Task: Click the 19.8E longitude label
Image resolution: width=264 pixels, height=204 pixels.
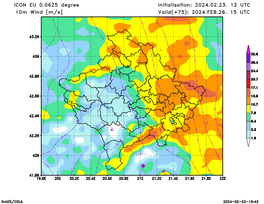Action: (42, 179)
